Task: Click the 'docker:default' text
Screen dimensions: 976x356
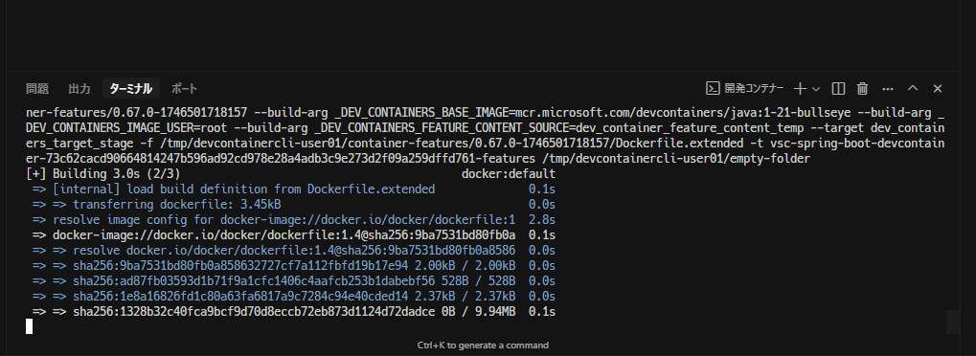Action: pyautogui.click(x=509, y=173)
